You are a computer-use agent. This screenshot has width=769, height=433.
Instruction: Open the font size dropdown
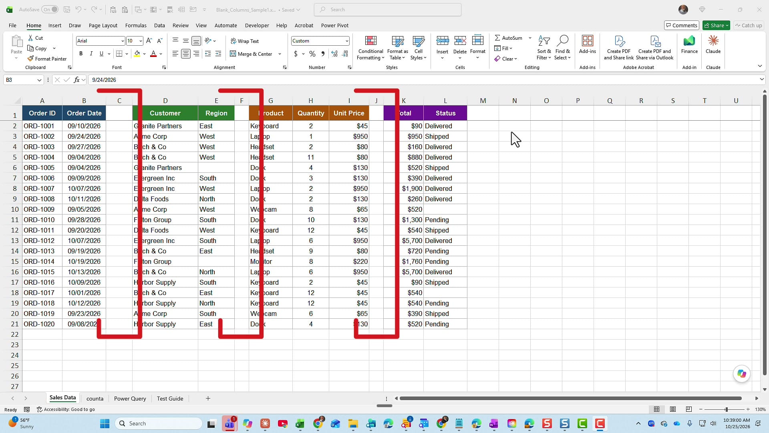point(141,41)
